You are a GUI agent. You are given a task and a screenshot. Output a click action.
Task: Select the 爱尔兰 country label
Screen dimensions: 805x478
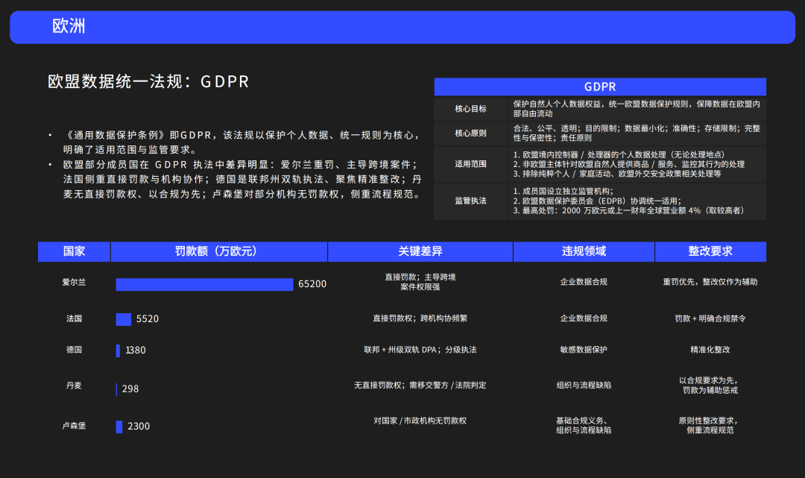(x=74, y=283)
